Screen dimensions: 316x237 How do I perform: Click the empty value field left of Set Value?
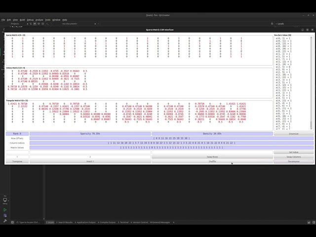212,152
